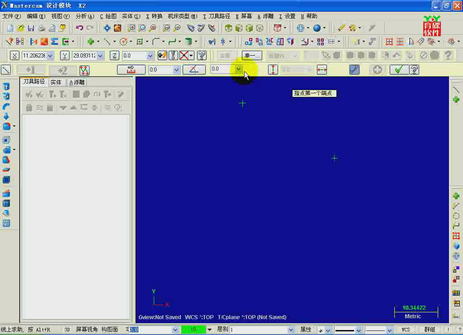This screenshot has height=335, width=463.
Task: Open the status bar Z depth dropdown
Action: [175, 330]
